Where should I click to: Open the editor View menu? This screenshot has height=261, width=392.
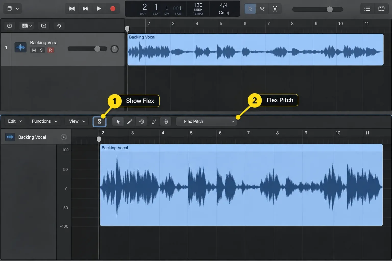pos(77,121)
